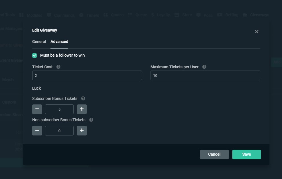Image resolution: width=282 pixels, height=179 pixels.
Task: Click help icon beside Subscriber Bonus Tickets
Action: pos(83,98)
